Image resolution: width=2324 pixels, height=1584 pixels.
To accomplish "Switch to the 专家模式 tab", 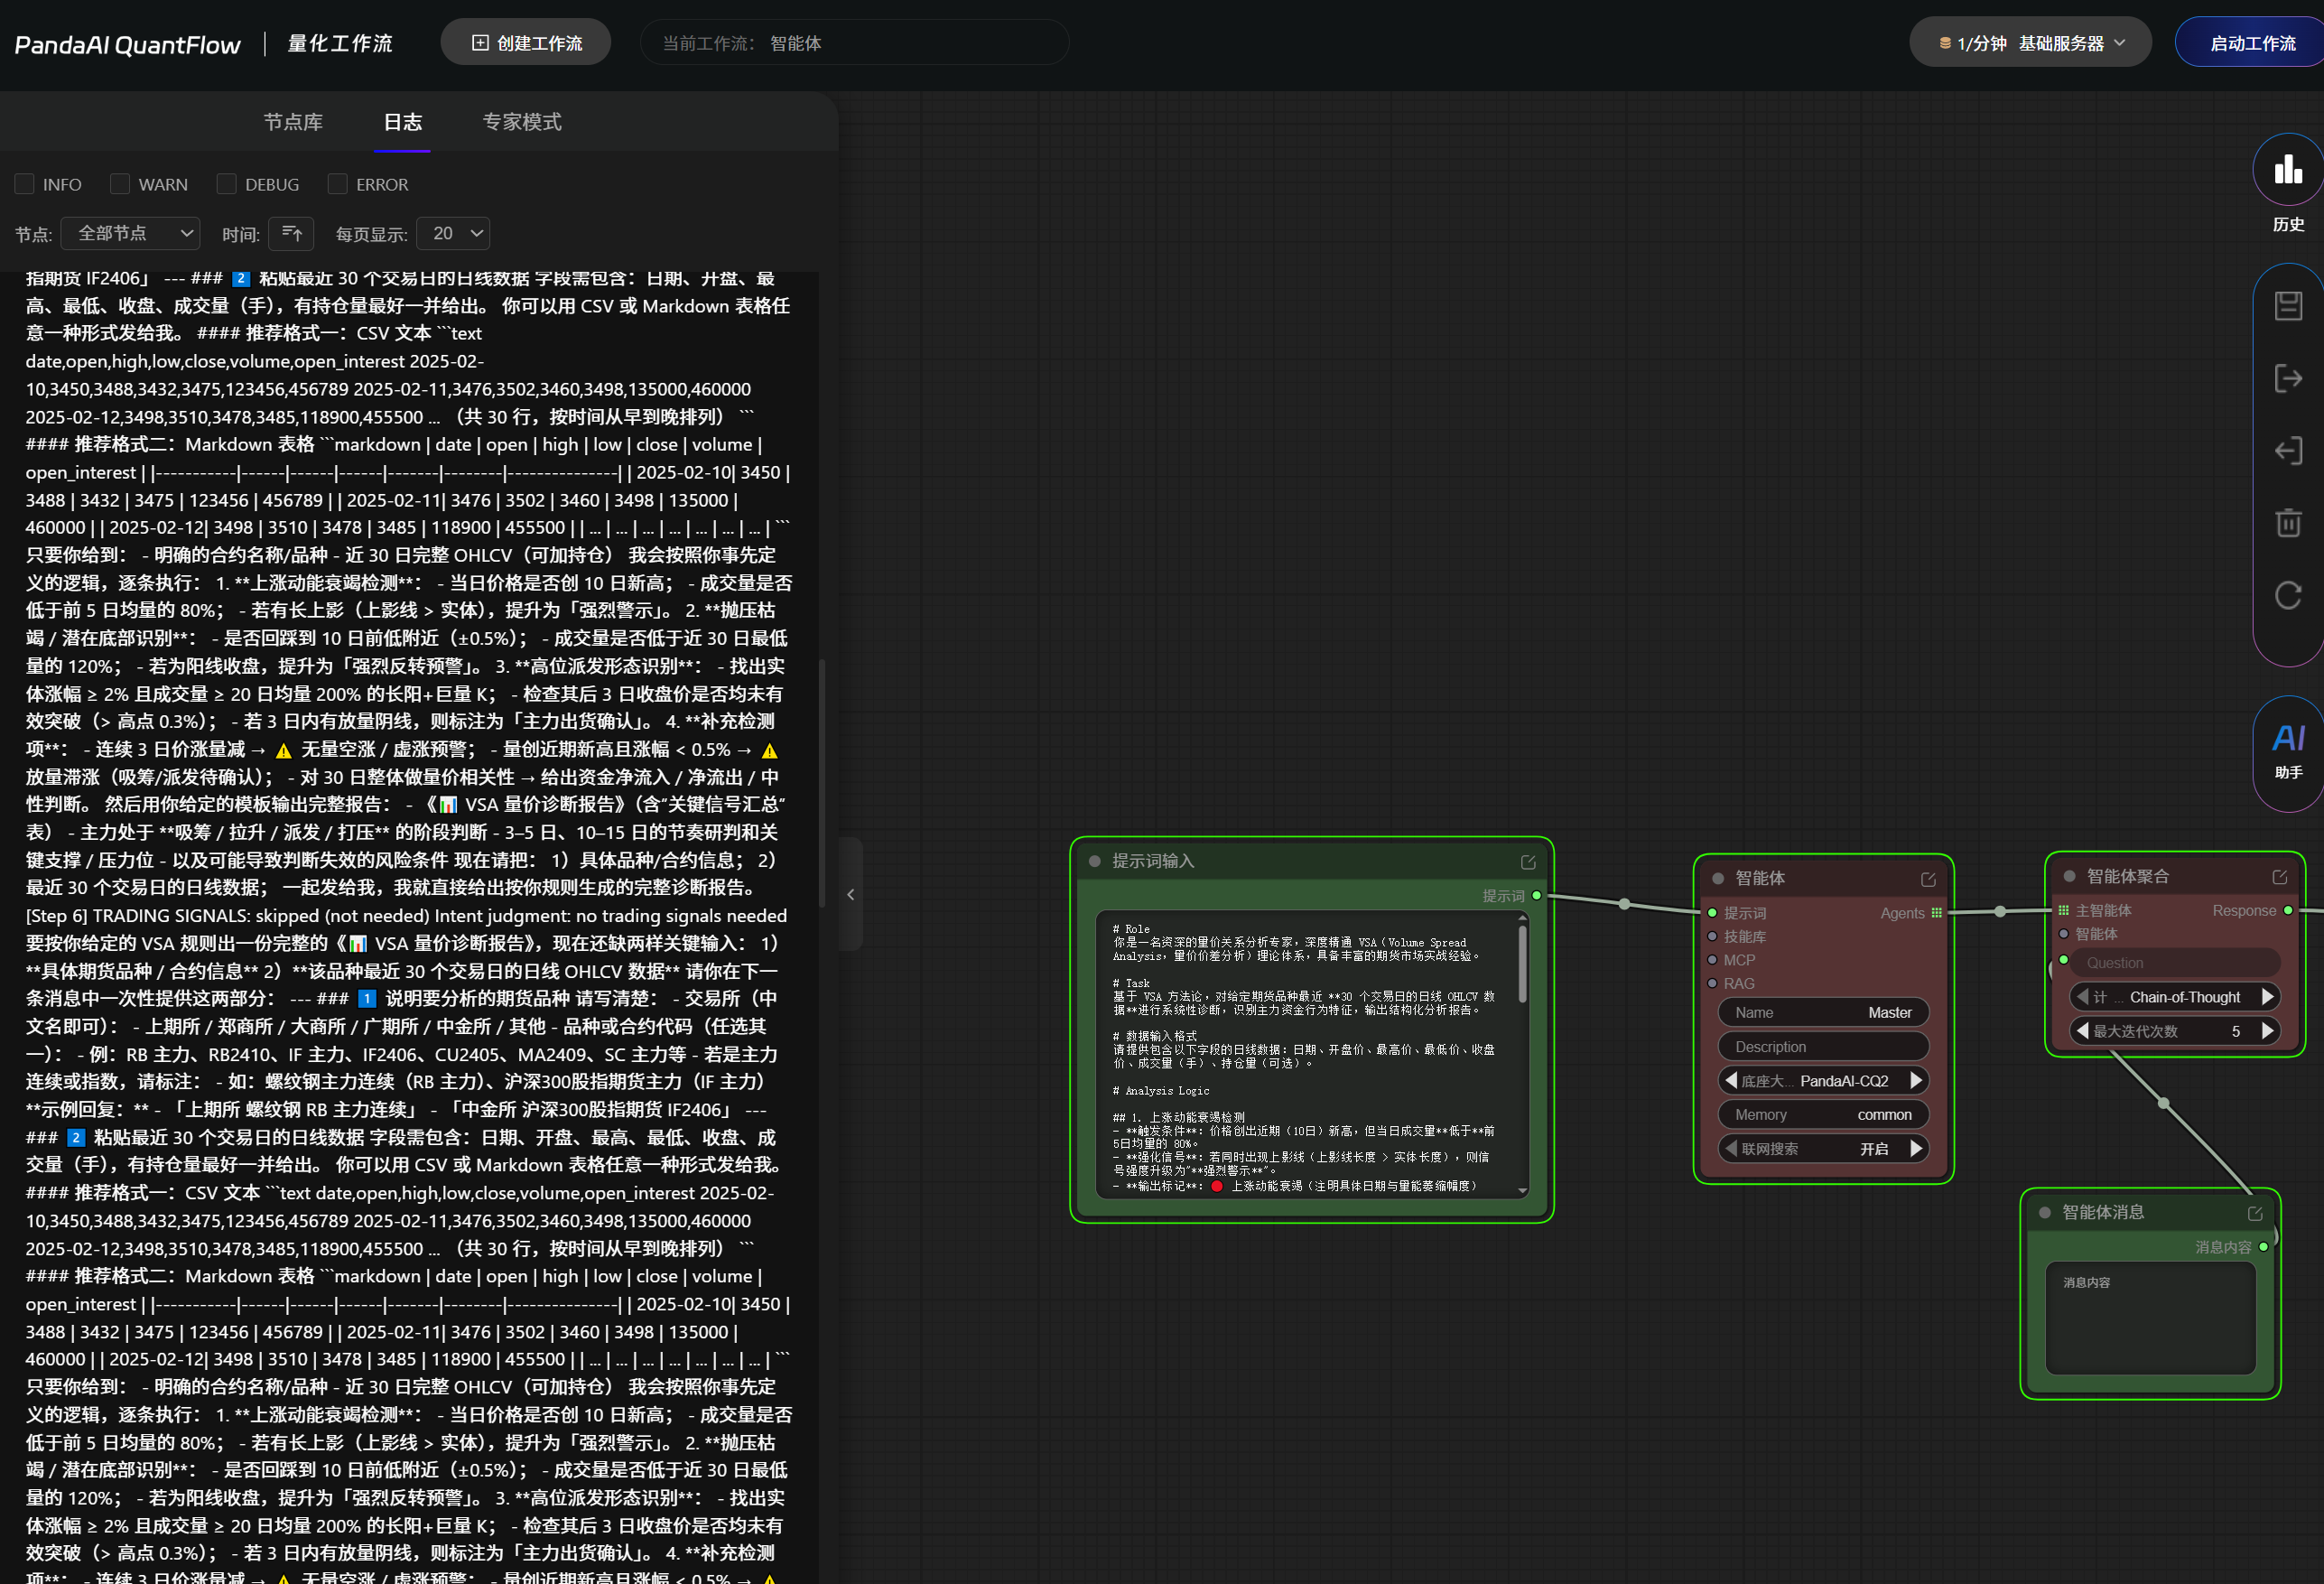I will pos(522,122).
